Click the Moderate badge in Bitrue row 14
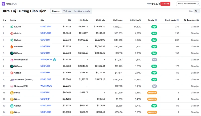Viewport: 201px width, 116px height. (152, 112)
